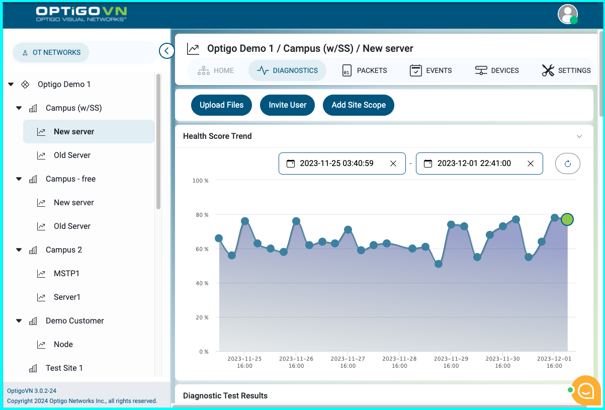Click the Diagnostic Test Results heading
The width and height of the screenshot is (605, 410).
tap(225, 396)
